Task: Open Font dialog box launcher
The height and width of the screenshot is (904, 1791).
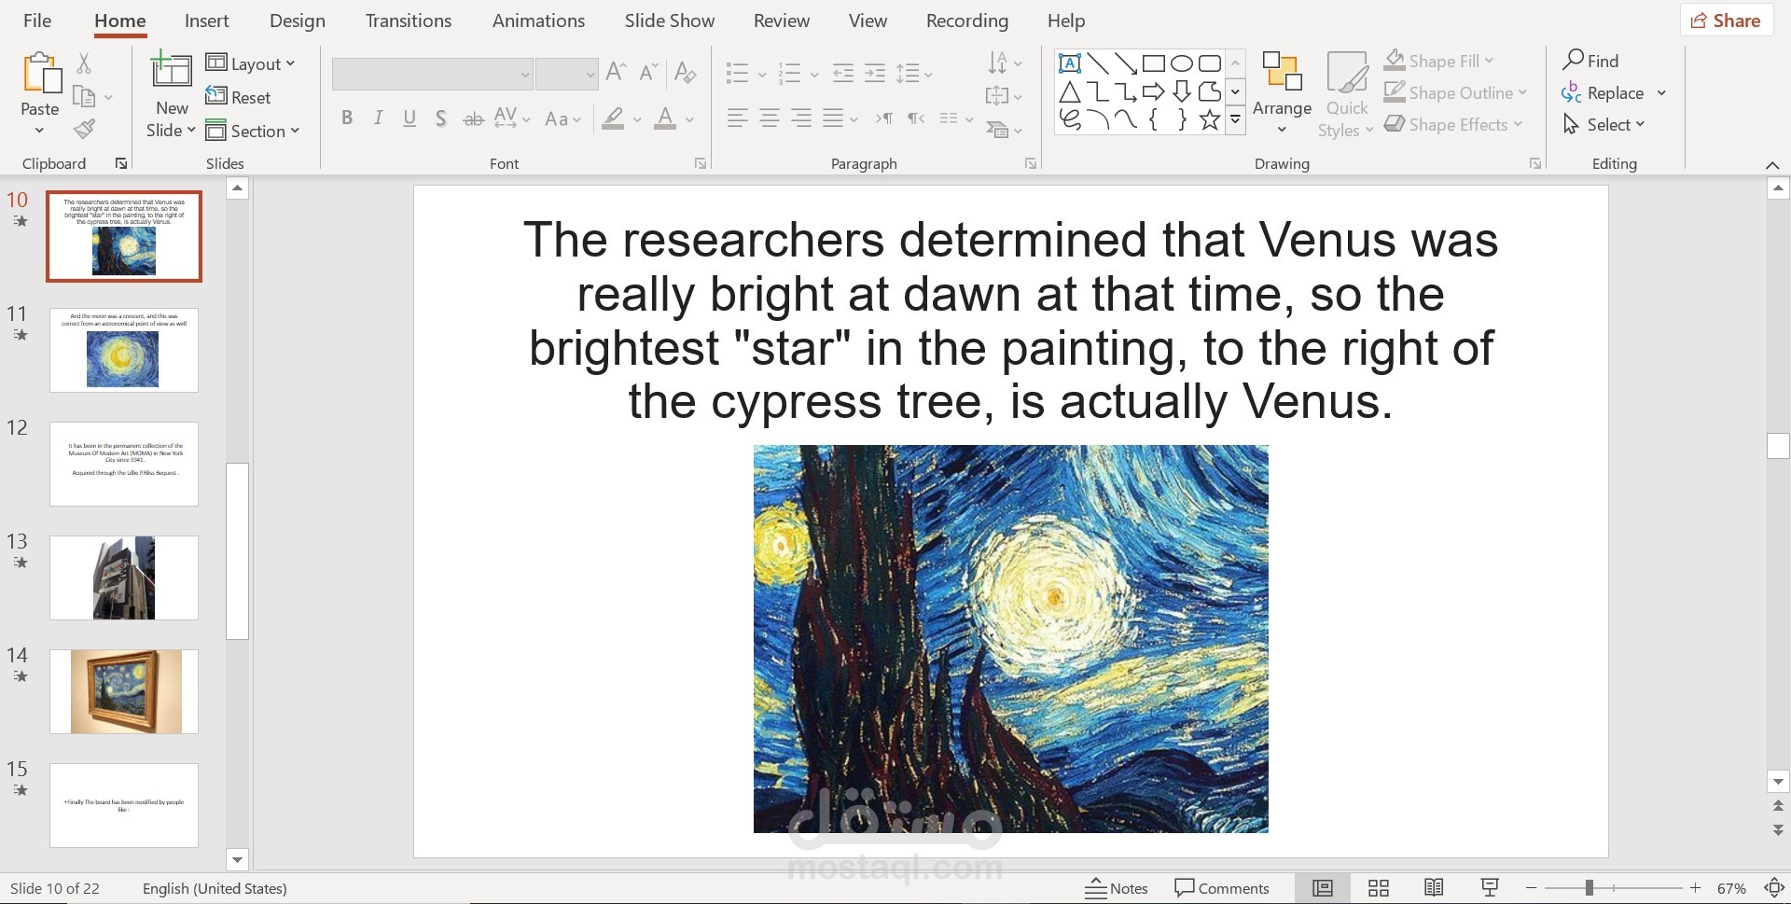Action: [701, 163]
